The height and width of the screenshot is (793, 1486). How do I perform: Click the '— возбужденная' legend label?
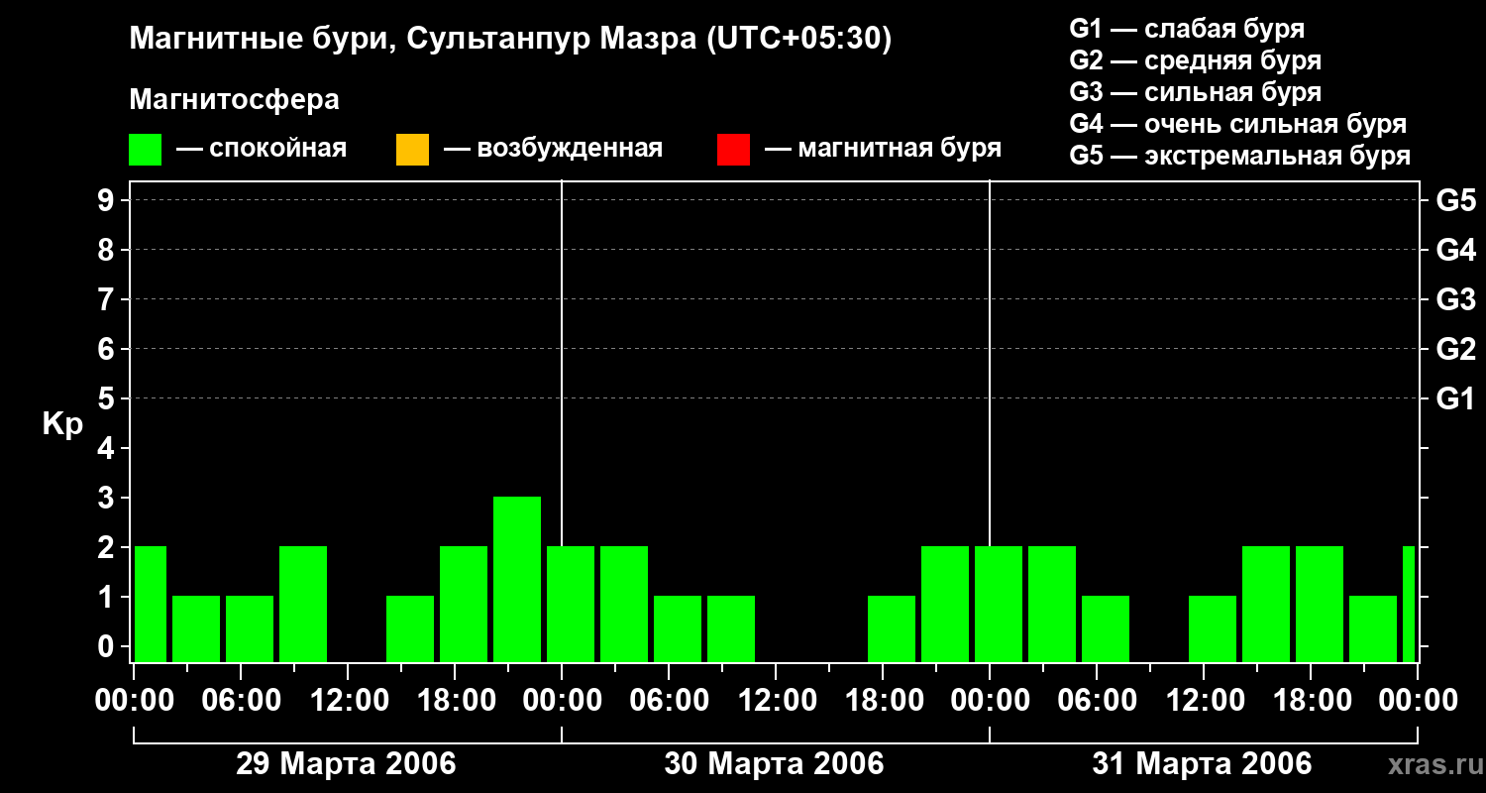point(553,150)
